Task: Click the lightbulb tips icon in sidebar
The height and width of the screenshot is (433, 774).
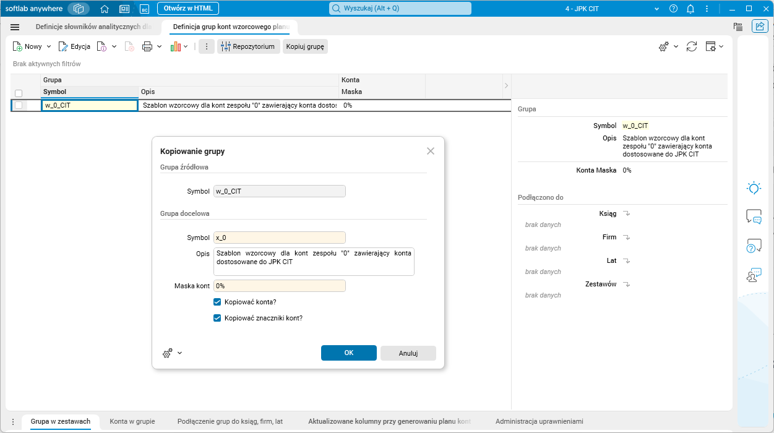Action: coord(754,188)
